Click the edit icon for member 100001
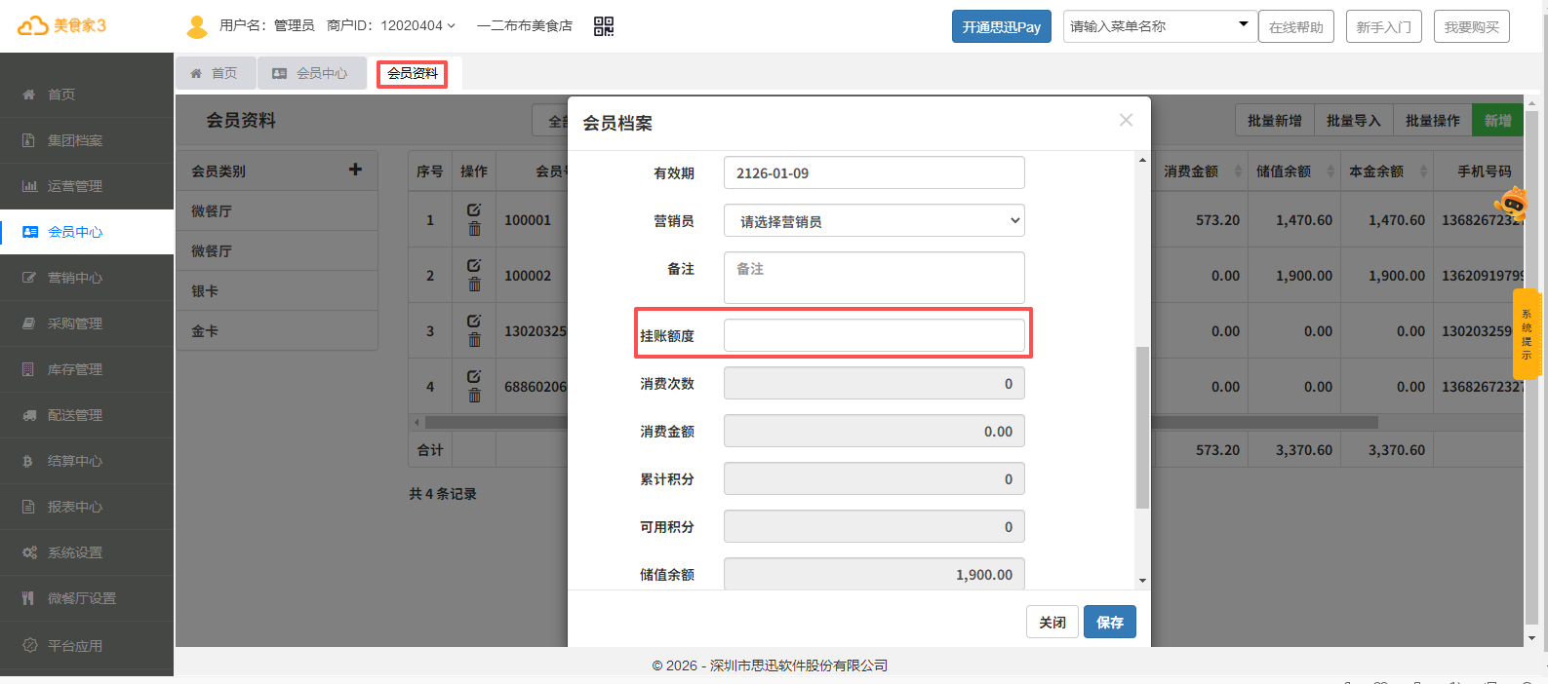Screen dimensions: 1548x684 point(474,209)
